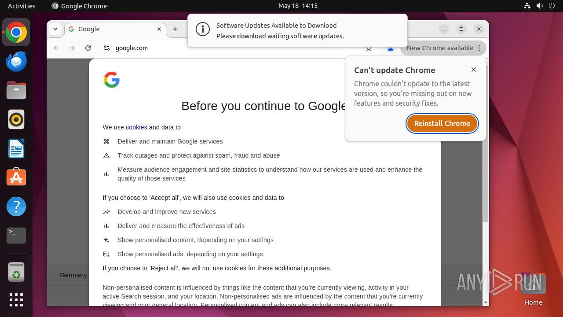
Task: Click scrollbar down arrow
Action: click(x=486, y=302)
